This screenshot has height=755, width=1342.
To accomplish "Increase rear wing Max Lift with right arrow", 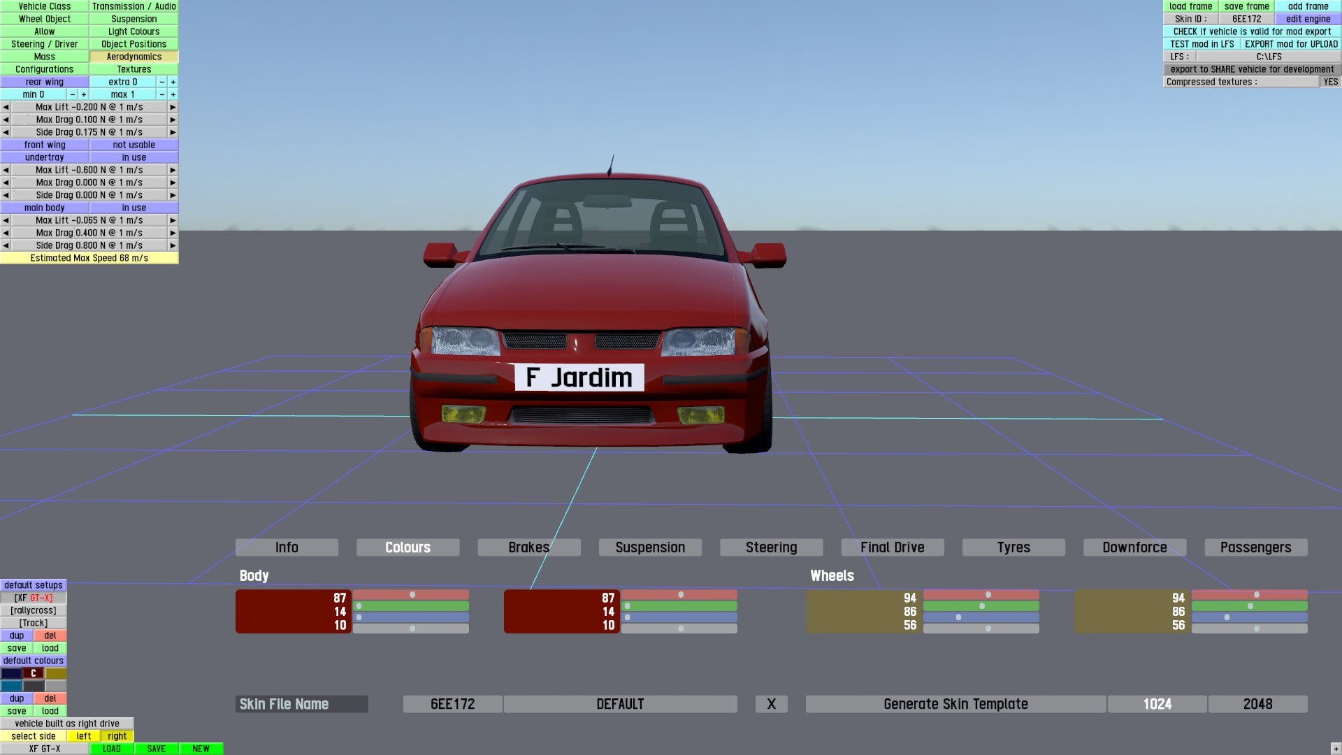I will 173,107.
